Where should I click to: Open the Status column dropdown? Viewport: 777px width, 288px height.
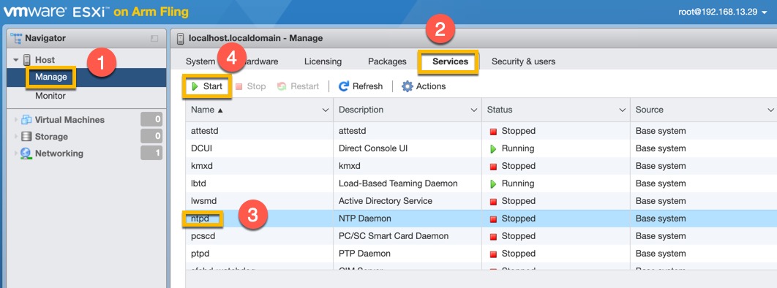coord(623,110)
